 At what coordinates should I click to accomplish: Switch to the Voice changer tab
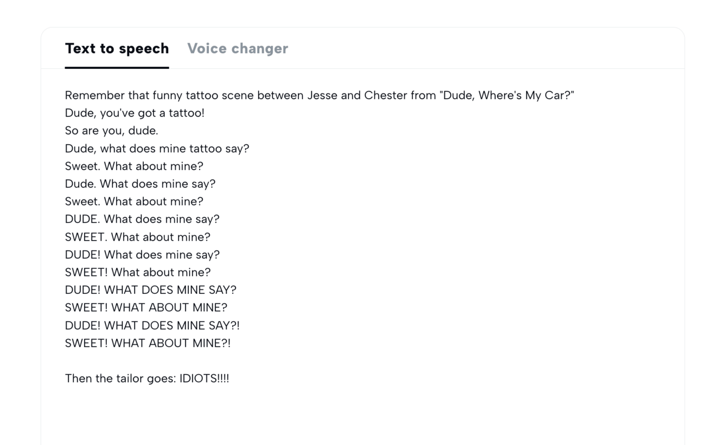click(x=237, y=49)
